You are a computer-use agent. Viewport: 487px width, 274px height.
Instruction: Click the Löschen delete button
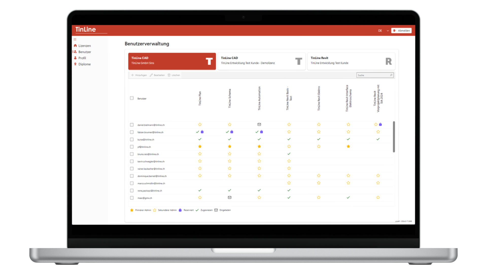coord(174,75)
